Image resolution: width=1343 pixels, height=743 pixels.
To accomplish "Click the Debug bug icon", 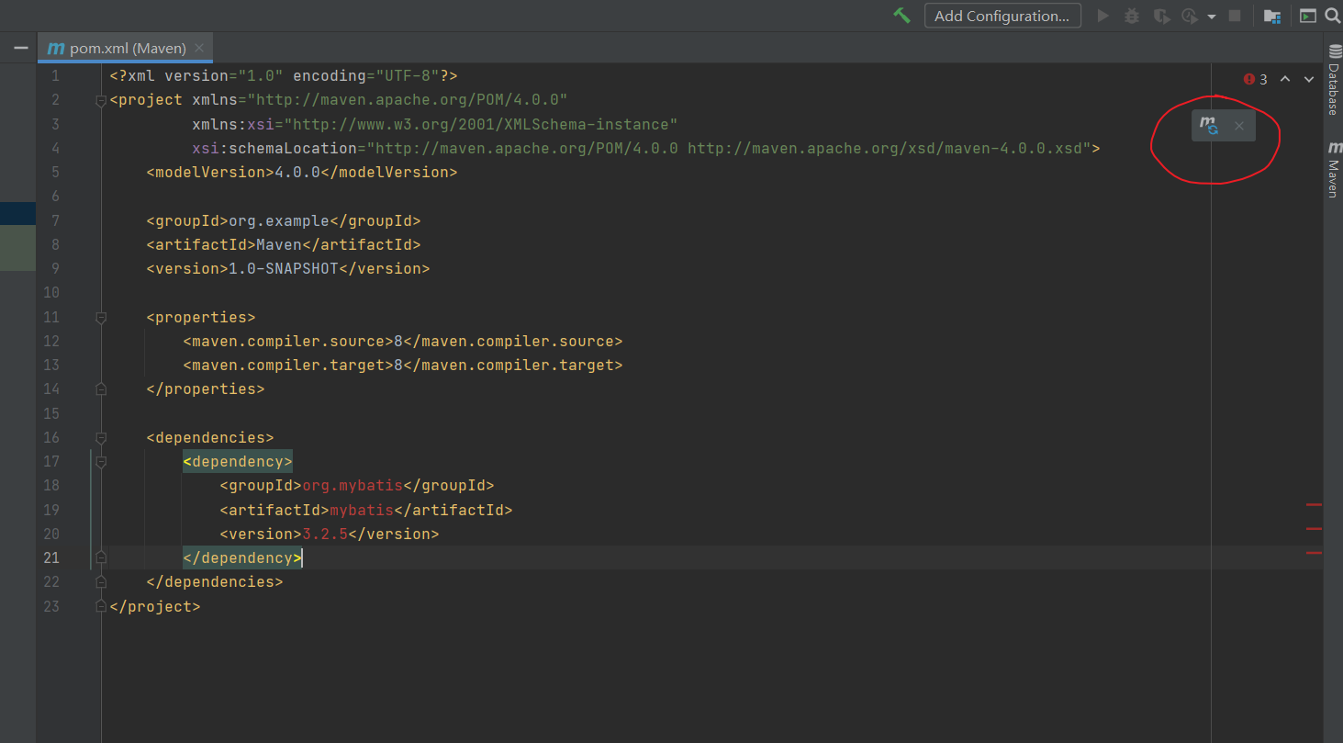I will point(1133,16).
